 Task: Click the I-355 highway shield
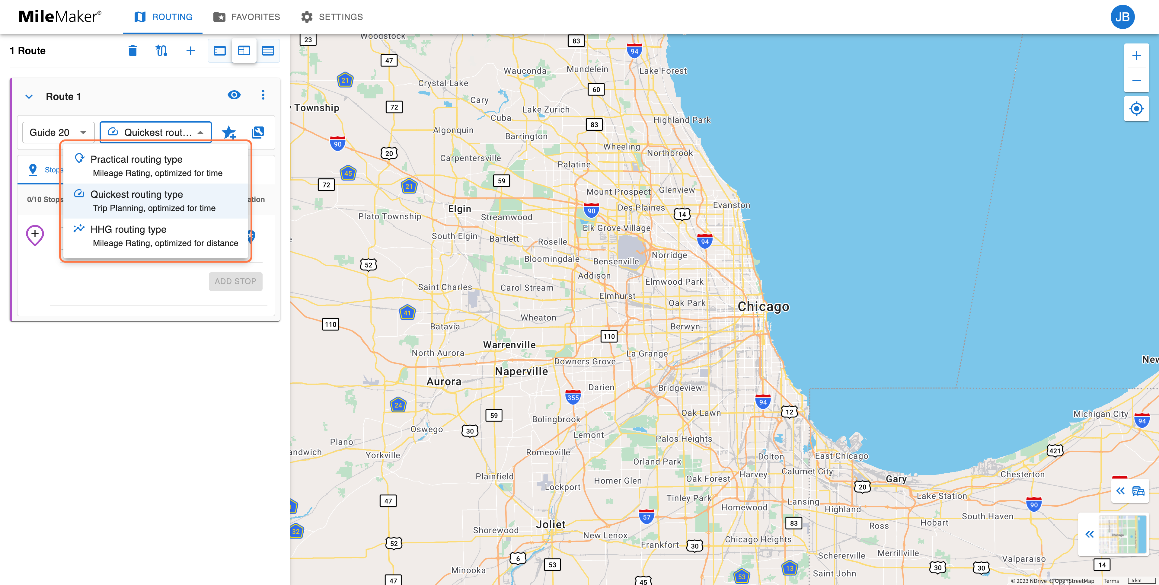pos(573,397)
